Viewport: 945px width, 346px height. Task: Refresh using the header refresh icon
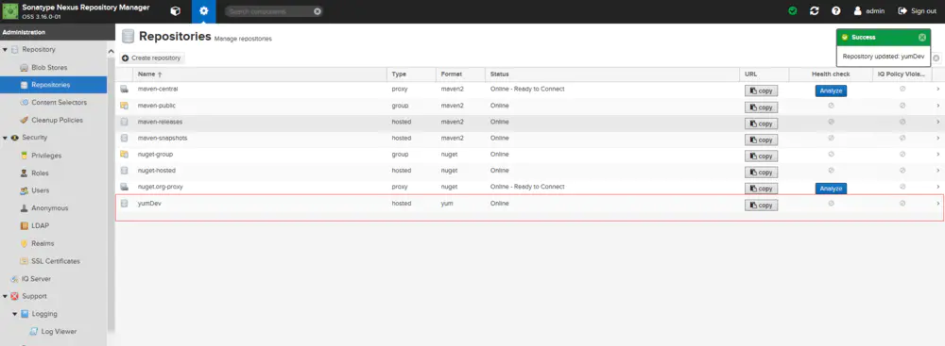point(815,10)
